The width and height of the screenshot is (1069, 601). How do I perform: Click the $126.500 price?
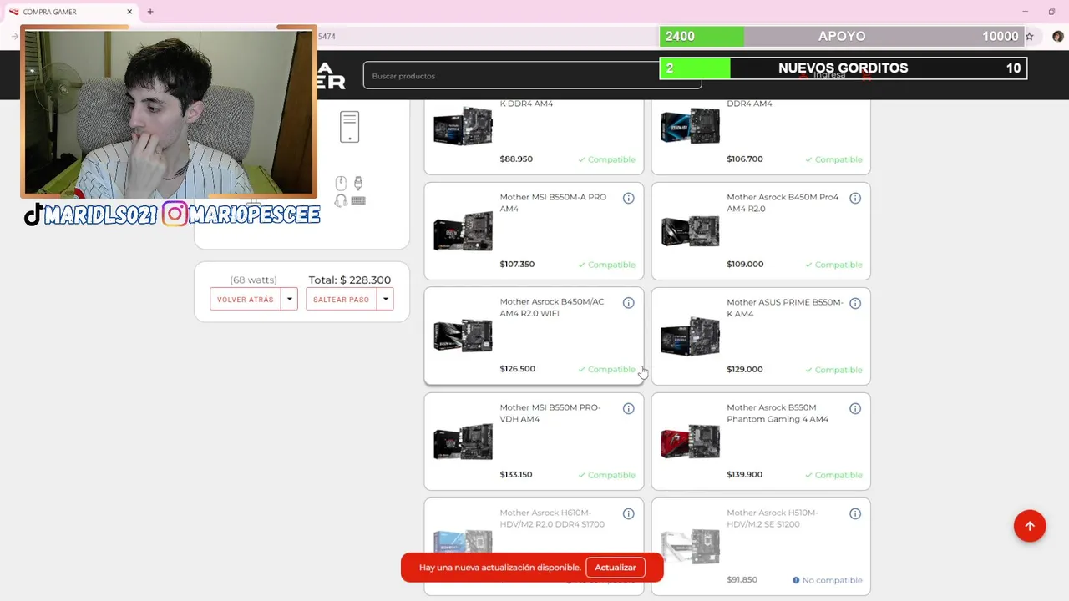tap(518, 368)
